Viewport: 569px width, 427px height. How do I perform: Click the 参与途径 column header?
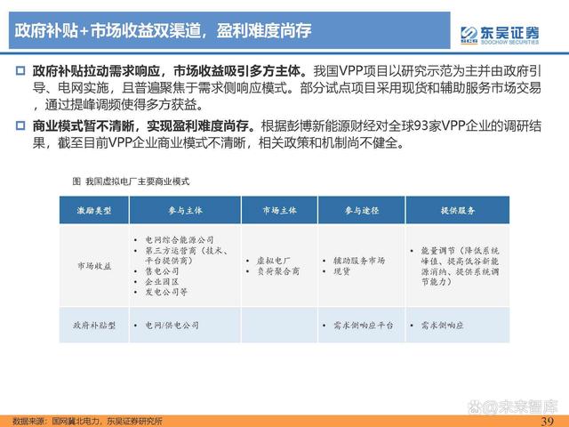(x=361, y=210)
